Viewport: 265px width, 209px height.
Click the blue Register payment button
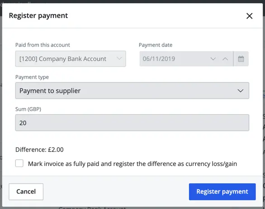tap(222, 192)
